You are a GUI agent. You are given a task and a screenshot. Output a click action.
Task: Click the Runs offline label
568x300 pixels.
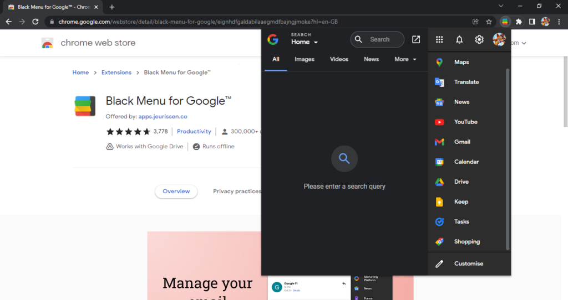tap(214, 146)
